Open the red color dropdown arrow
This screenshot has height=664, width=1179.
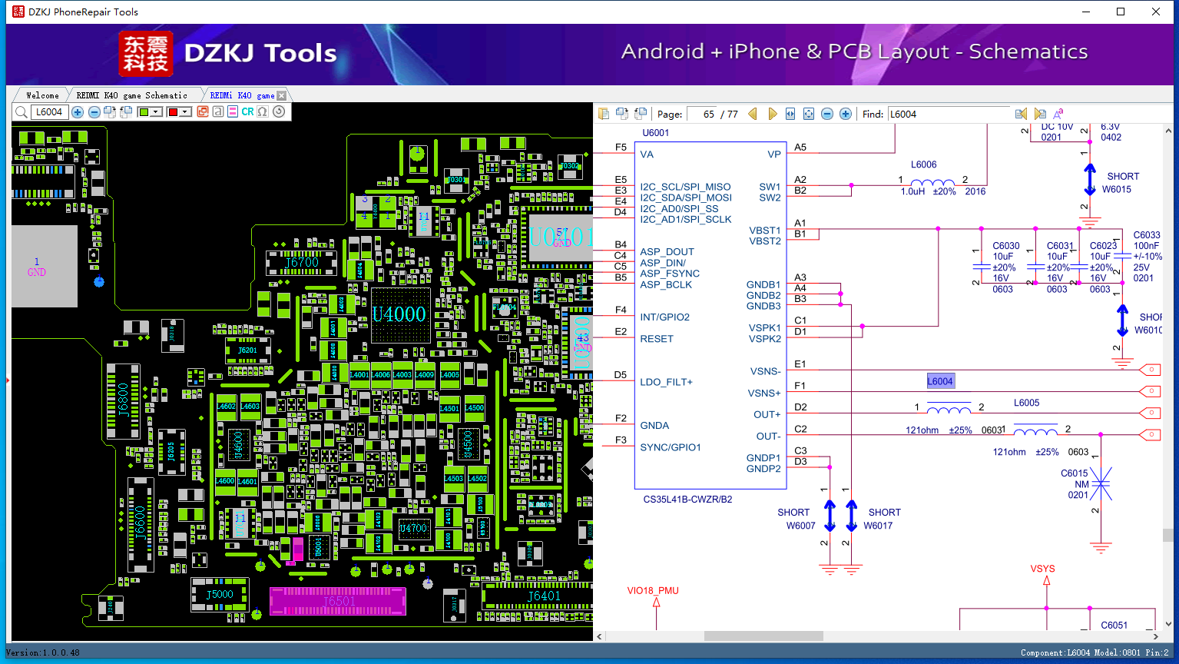point(185,112)
